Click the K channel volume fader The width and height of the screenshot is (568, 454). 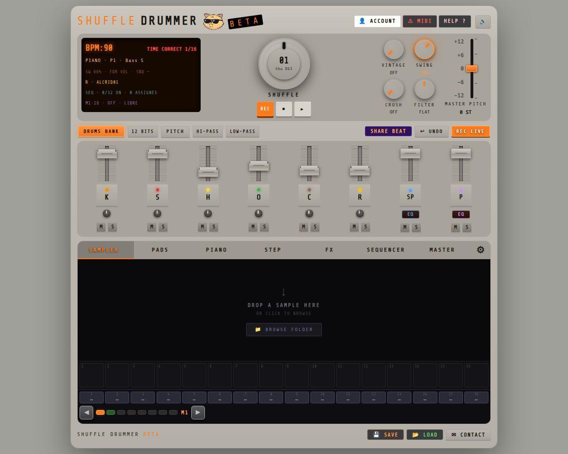[107, 154]
